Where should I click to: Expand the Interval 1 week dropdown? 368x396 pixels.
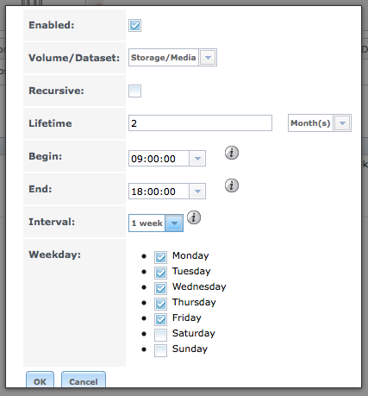click(x=174, y=223)
